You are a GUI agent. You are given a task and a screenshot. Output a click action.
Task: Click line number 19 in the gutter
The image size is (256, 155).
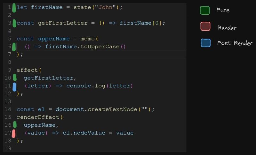(x=9, y=148)
